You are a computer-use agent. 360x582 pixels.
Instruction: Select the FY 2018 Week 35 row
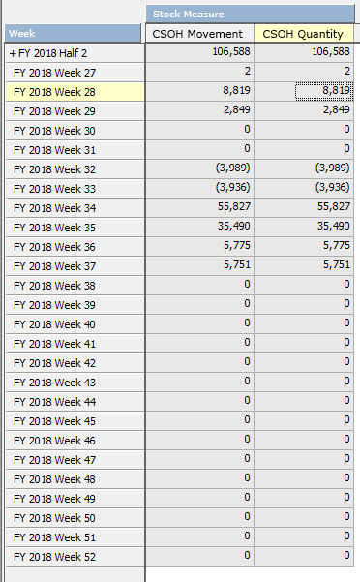75,228
